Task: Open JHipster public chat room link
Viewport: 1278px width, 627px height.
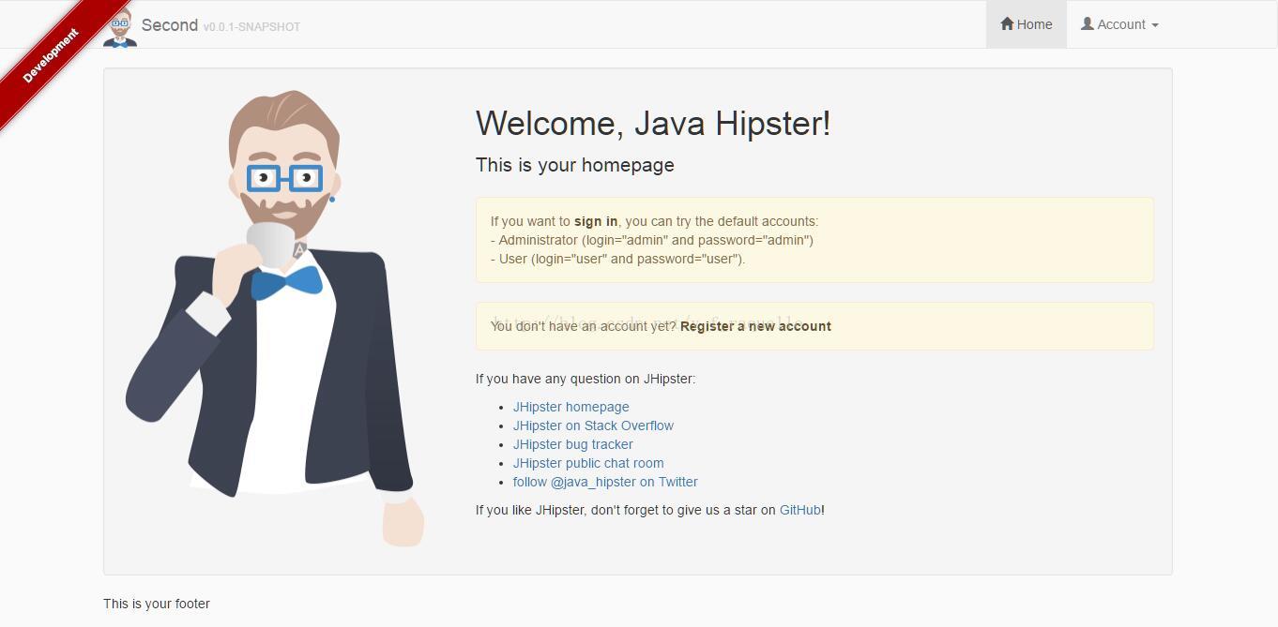Action: tap(588, 463)
